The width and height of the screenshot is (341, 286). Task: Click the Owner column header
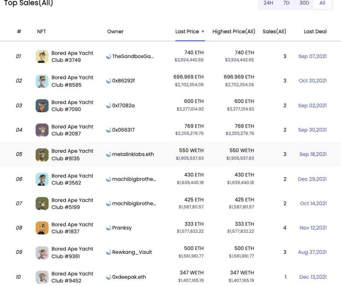coord(115,32)
